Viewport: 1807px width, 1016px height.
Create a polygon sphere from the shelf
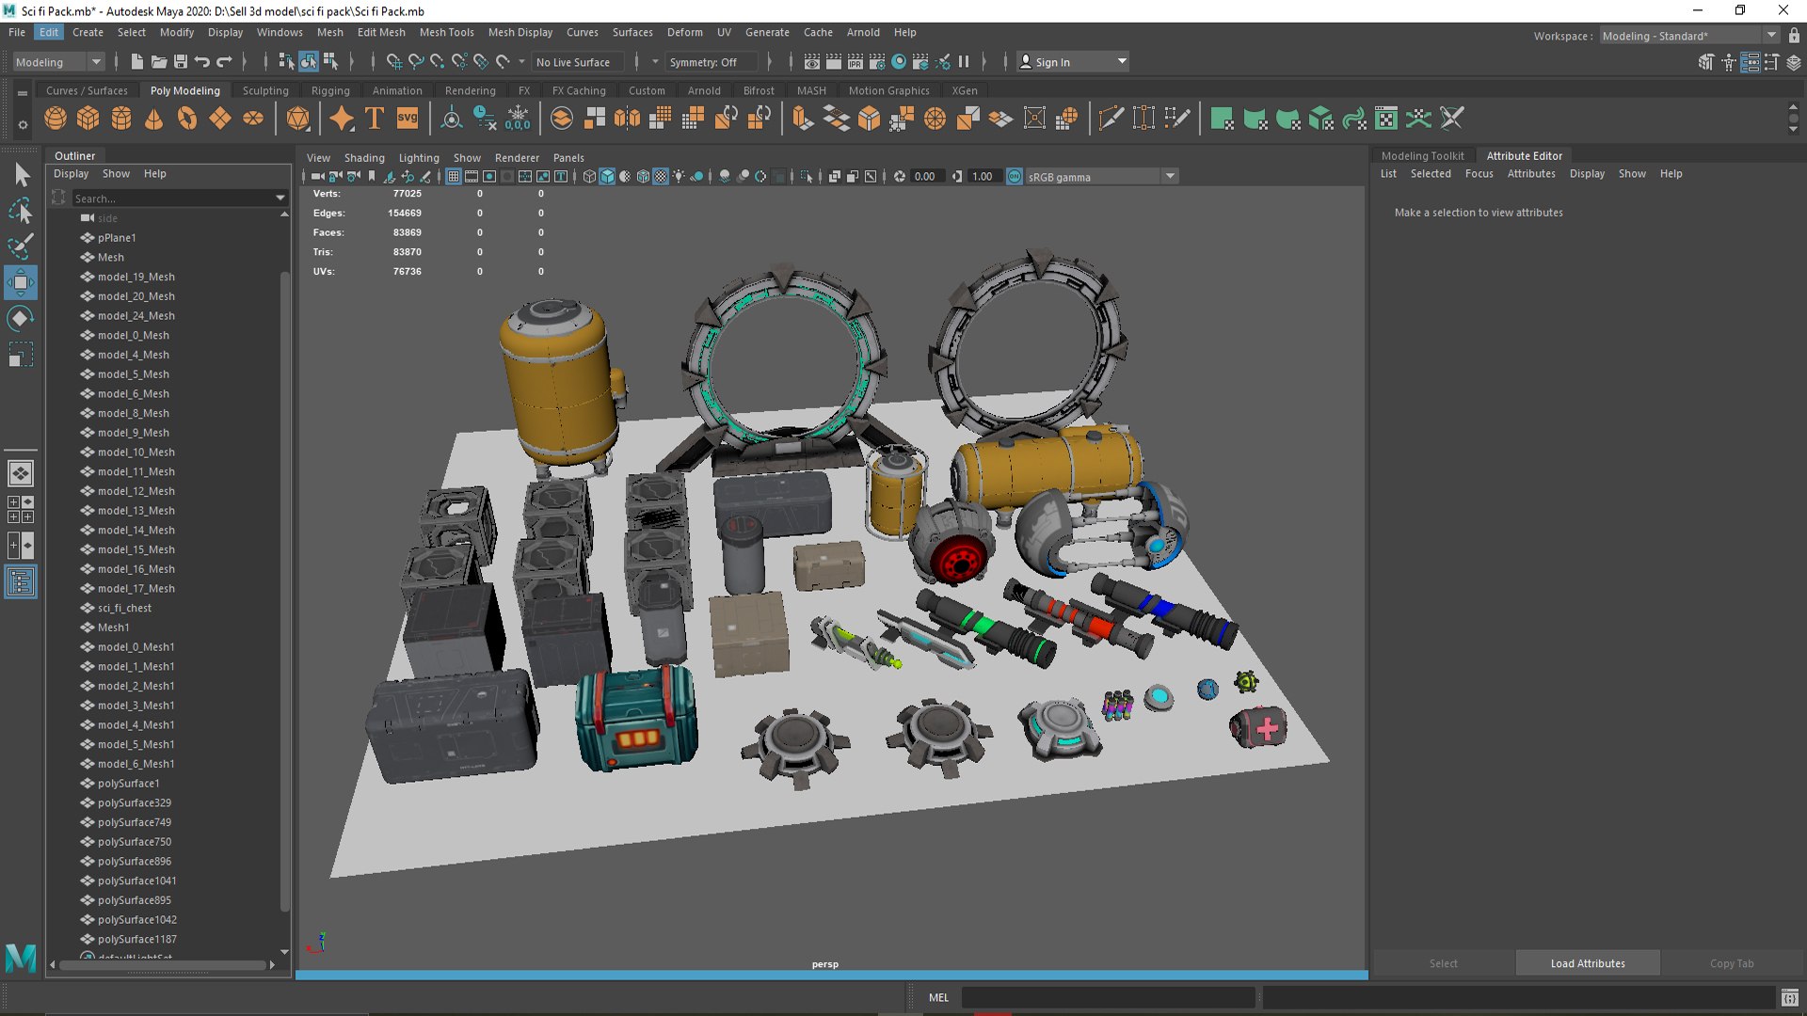(x=56, y=119)
